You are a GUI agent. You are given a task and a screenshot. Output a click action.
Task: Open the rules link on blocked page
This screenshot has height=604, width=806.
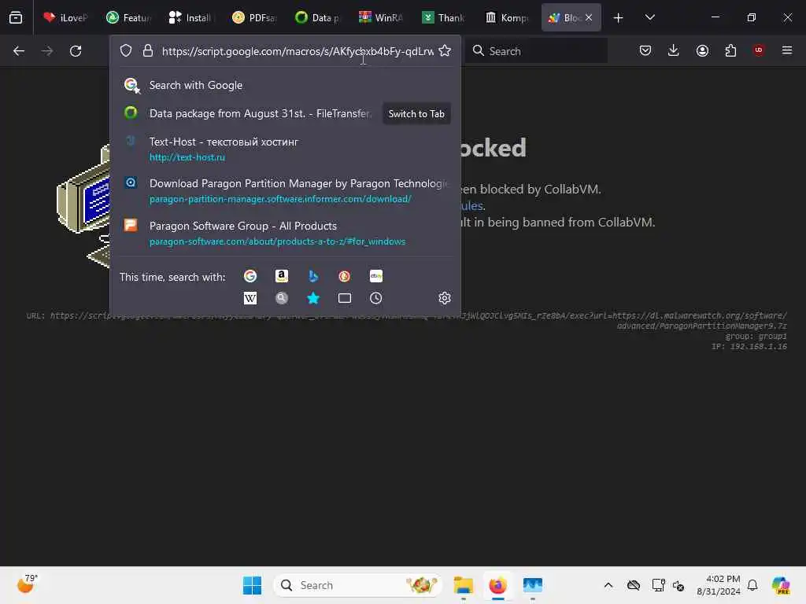[471, 205]
